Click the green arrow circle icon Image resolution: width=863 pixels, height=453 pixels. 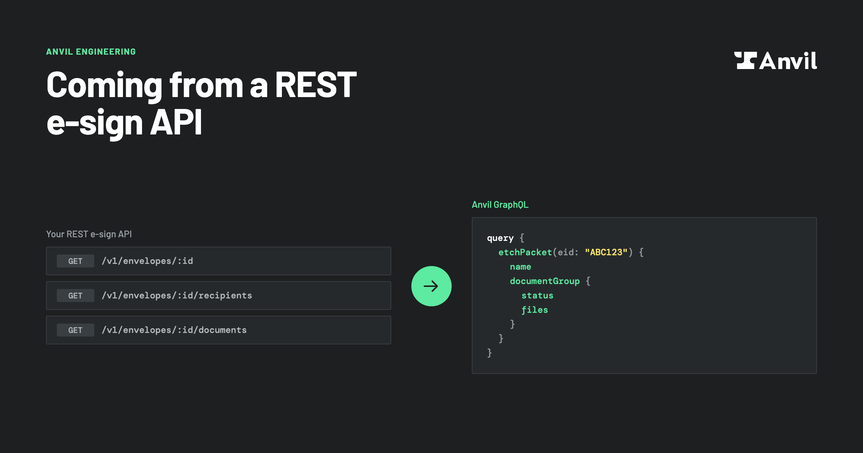pyautogui.click(x=431, y=286)
